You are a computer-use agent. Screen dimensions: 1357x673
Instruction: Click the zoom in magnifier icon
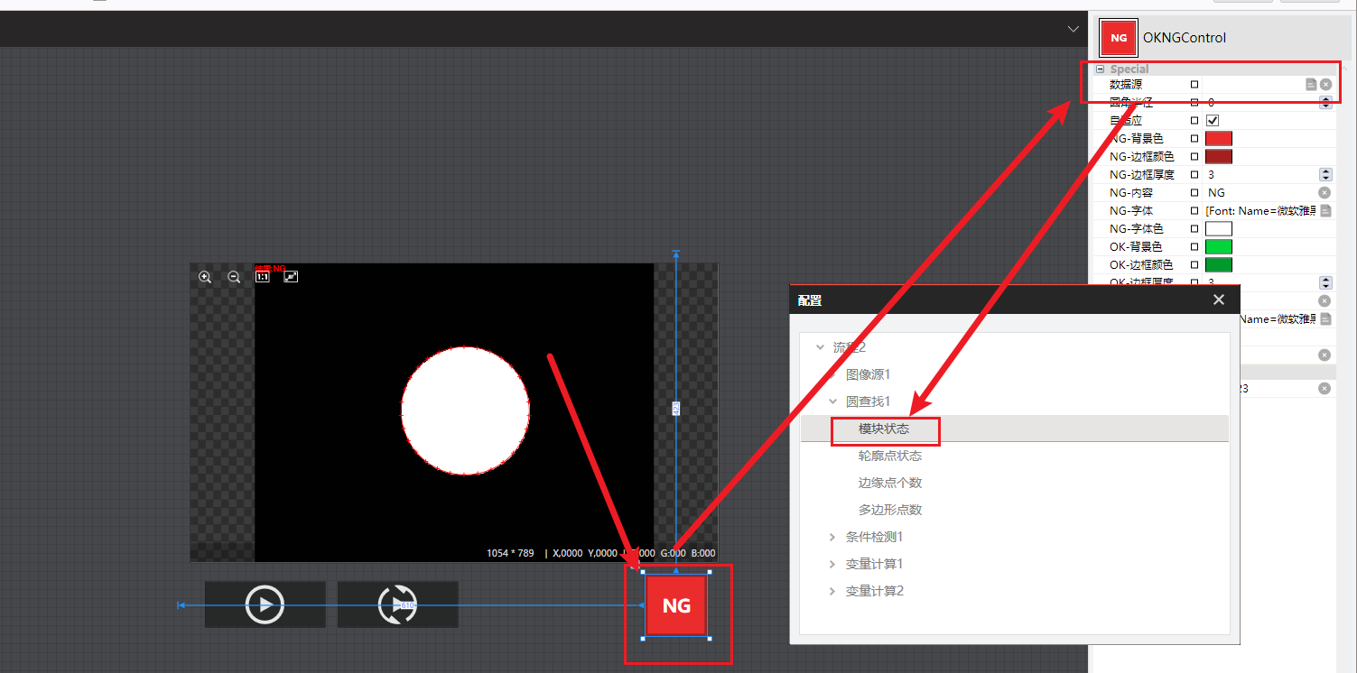point(205,277)
